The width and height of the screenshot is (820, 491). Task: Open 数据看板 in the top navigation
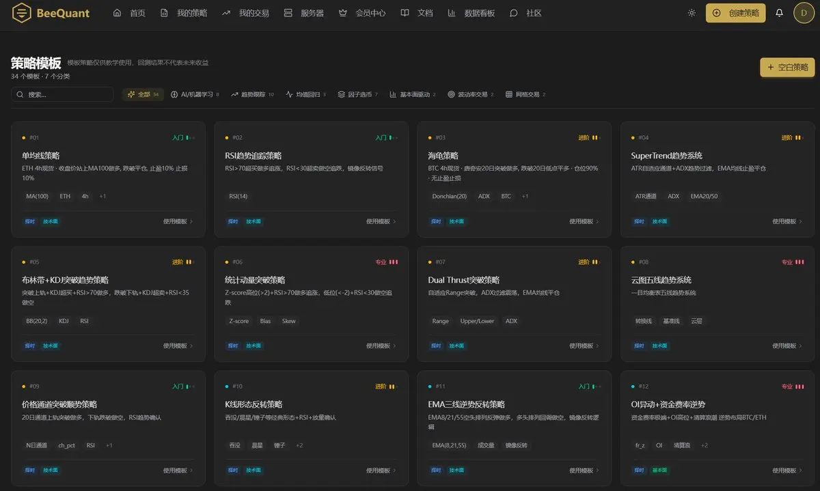tap(471, 13)
